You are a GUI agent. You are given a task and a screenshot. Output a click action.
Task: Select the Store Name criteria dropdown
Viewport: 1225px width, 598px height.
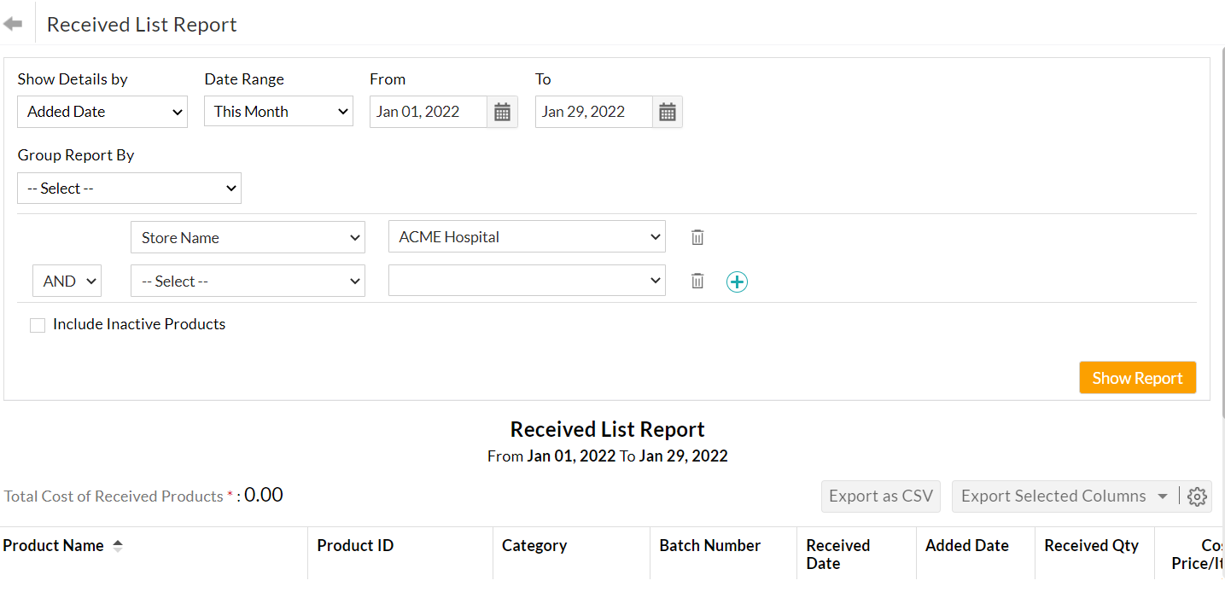pos(248,238)
